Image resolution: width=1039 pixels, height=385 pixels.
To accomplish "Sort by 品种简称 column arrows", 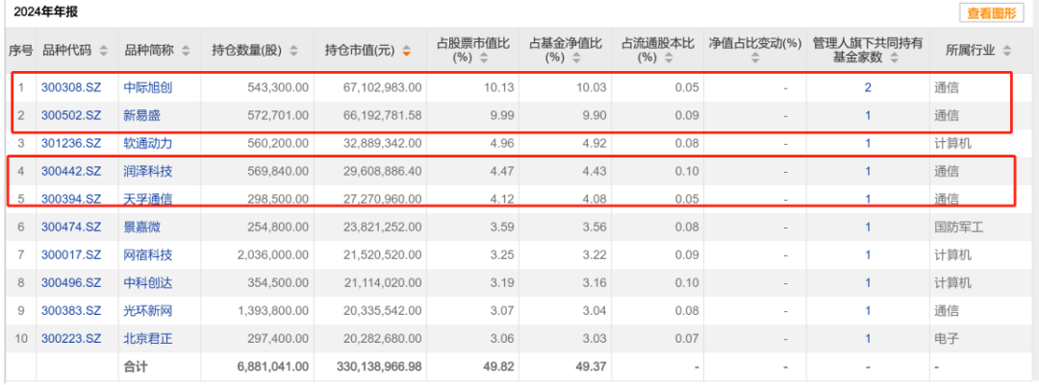I will pos(186,50).
